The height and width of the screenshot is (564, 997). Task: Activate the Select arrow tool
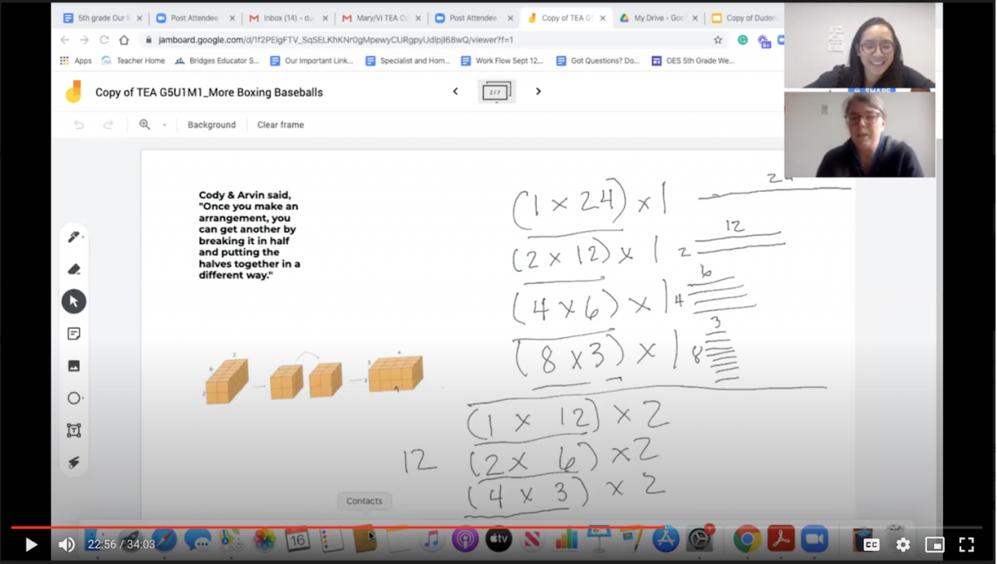point(74,302)
